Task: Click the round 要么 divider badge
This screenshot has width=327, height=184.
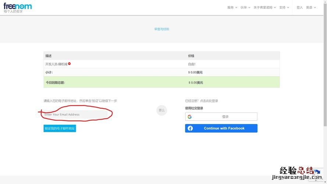Action: coord(161,110)
